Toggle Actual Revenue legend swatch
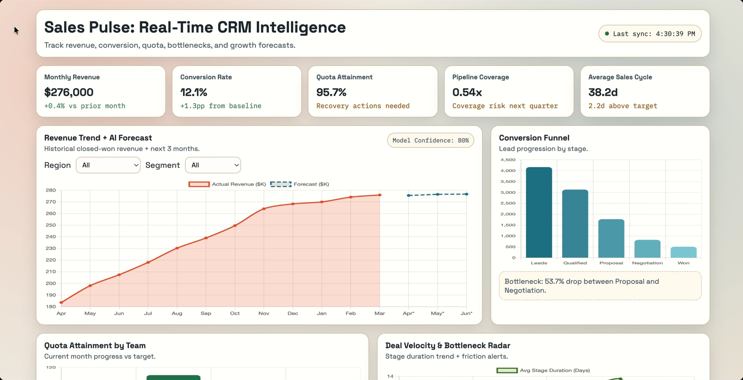This screenshot has width=743, height=380. tap(199, 184)
